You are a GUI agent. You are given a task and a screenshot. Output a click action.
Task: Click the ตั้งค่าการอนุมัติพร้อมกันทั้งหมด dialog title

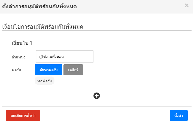point(39,6)
